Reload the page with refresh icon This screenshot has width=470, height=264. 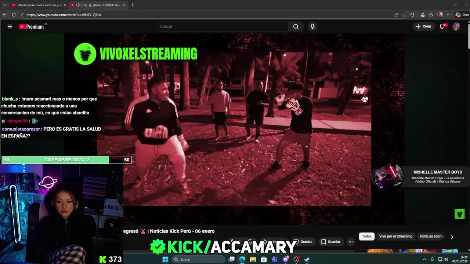(14, 15)
